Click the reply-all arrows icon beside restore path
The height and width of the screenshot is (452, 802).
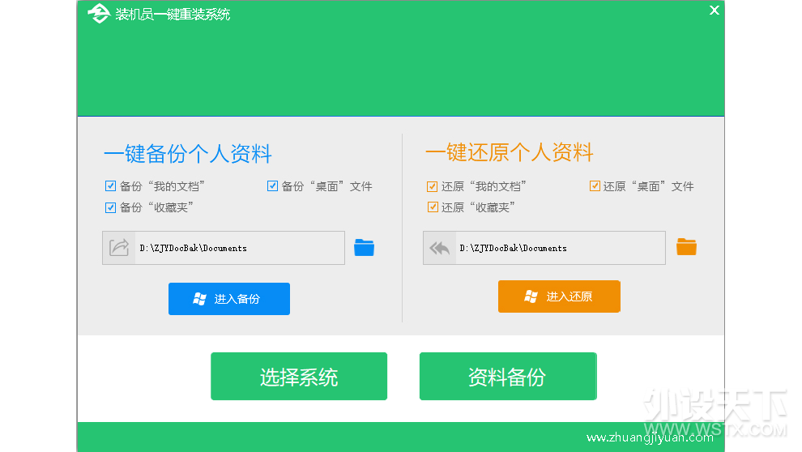[439, 248]
